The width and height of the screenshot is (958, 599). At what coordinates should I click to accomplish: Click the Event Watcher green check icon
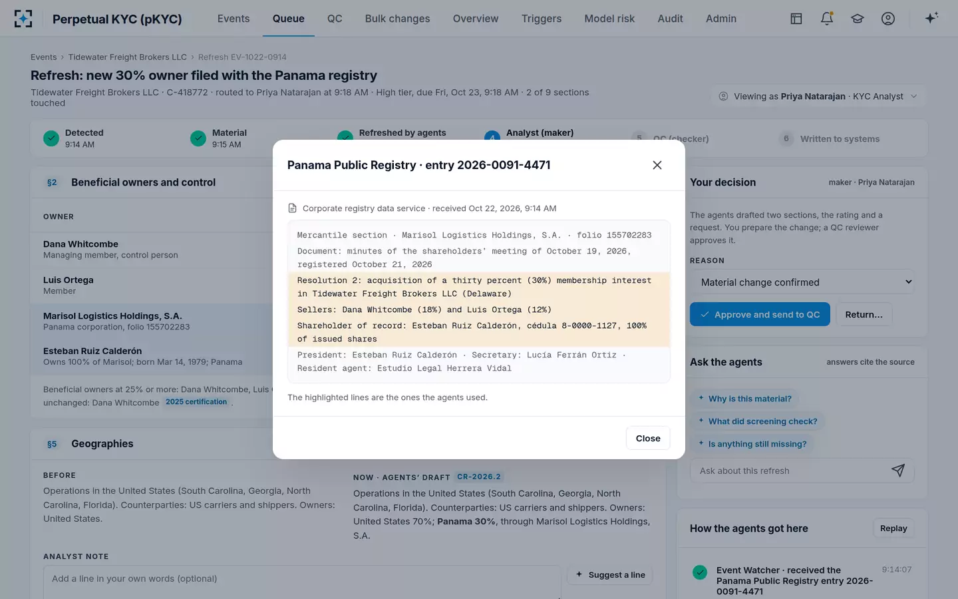click(700, 572)
